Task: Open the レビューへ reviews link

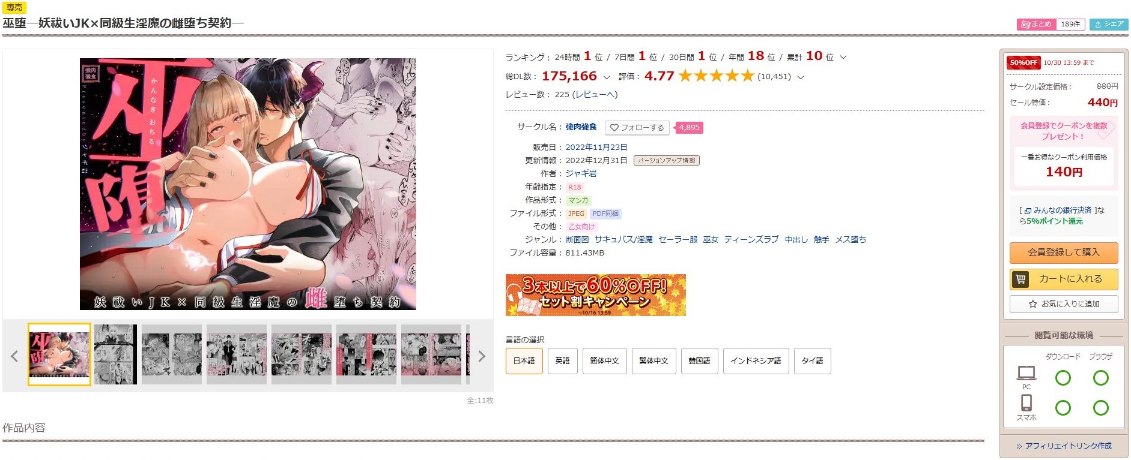Action: (x=595, y=95)
